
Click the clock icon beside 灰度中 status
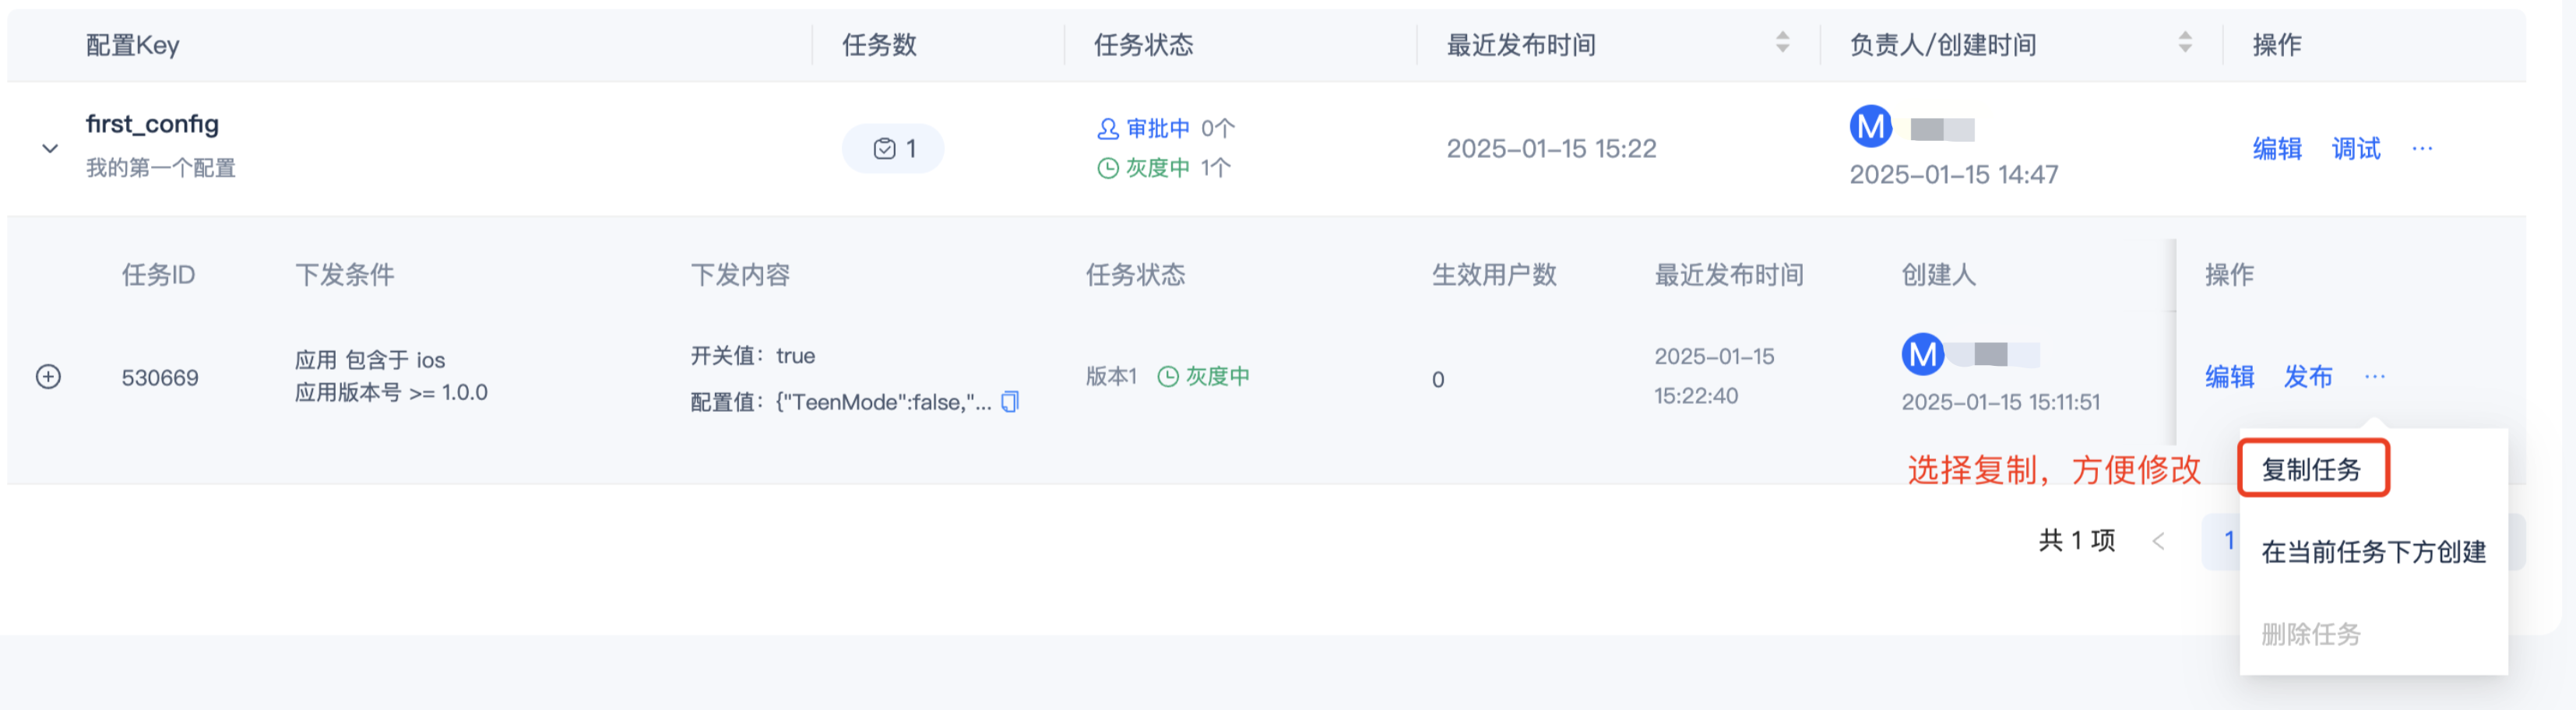(1104, 168)
